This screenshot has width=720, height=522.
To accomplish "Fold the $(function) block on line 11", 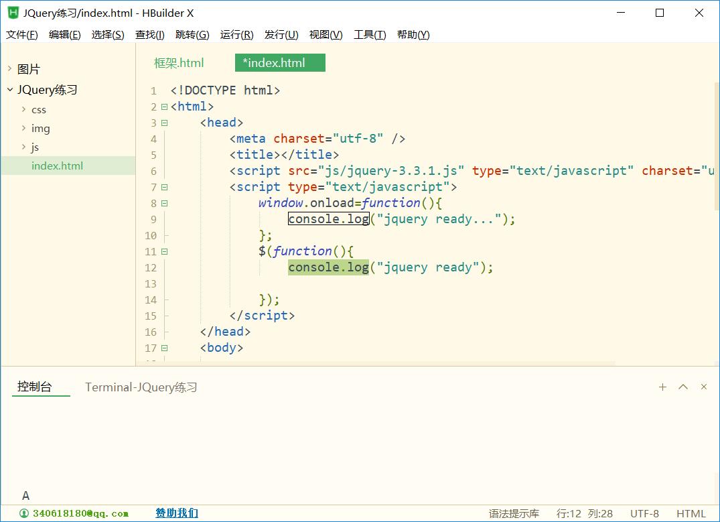I will point(164,252).
